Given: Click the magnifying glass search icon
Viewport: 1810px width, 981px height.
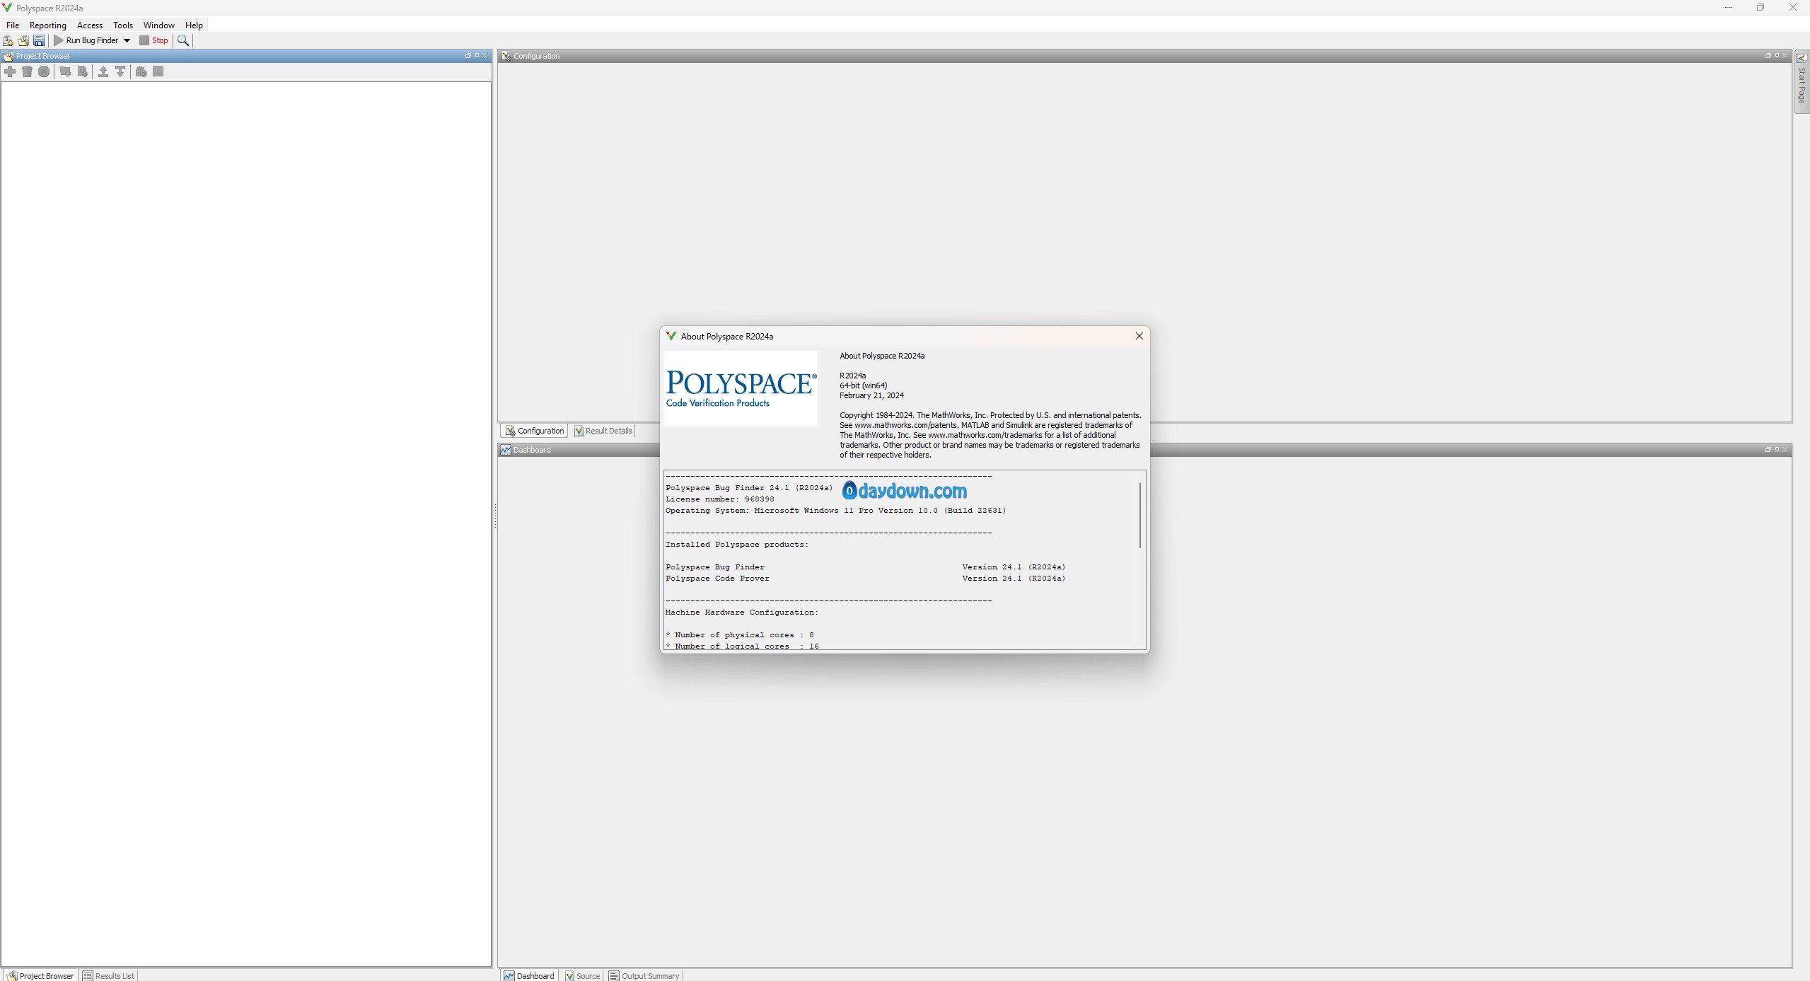Looking at the screenshot, I should (x=183, y=40).
